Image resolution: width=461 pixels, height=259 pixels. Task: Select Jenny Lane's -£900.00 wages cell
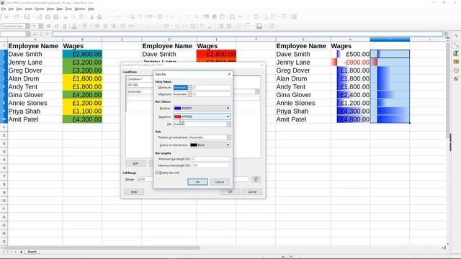pos(350,63)
